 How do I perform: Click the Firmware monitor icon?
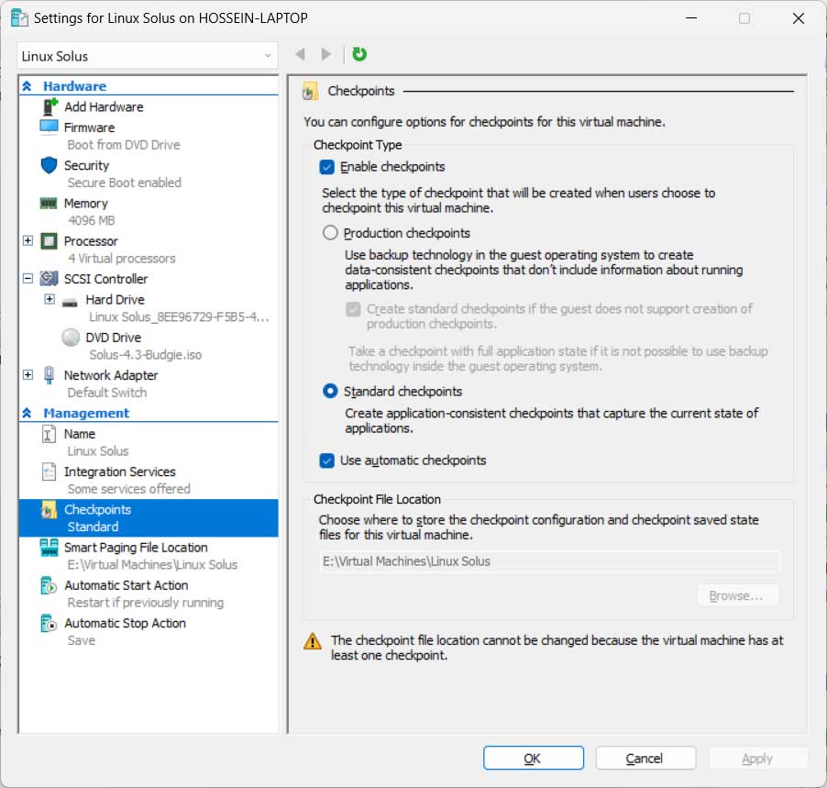49,128
